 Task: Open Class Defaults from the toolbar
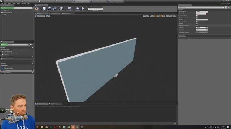[x=69, y=9]
